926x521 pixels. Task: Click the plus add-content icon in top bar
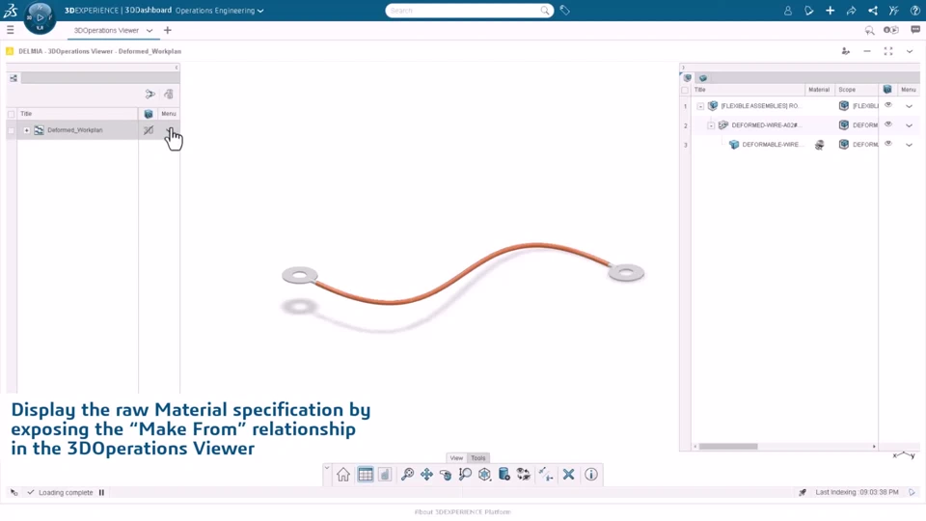[830, 11]
